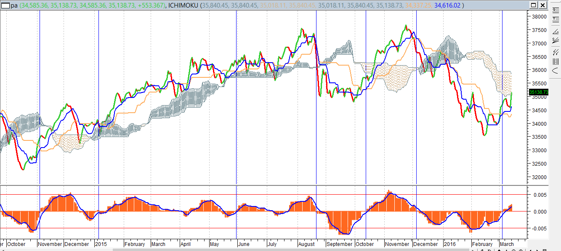561x251 pixels.
Task: Click the current price tag 35138.73
Action: tap(538, 92)
